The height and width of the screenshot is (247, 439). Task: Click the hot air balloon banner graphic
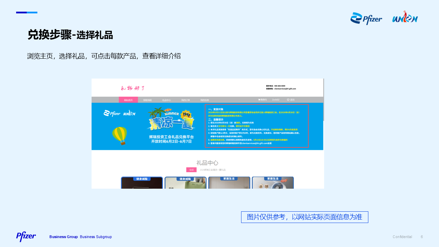[120, 136]
